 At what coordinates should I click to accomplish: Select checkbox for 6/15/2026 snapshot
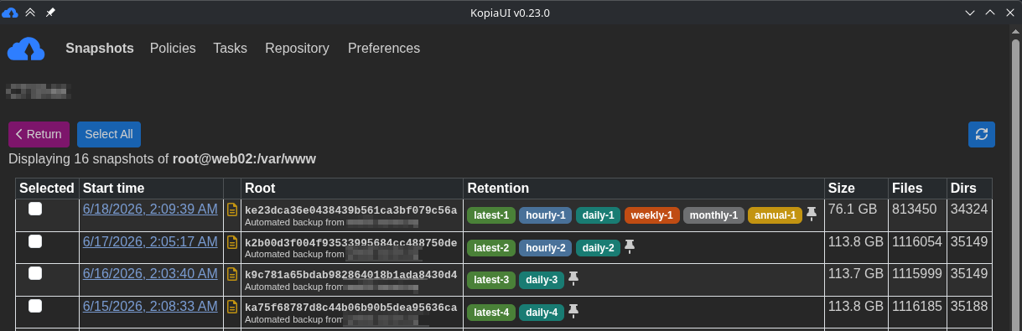[35, 306]
